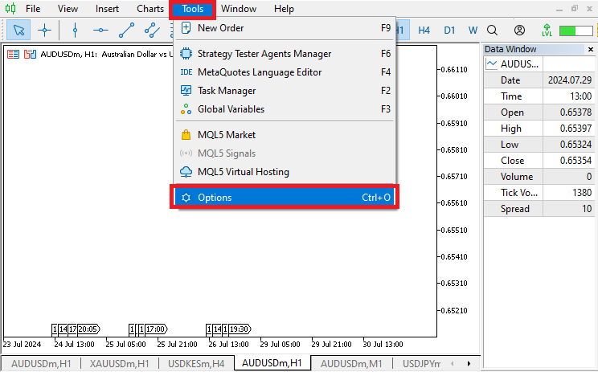
Task: Select the equidistant channel tool
Action: click(x=152, y=30)
